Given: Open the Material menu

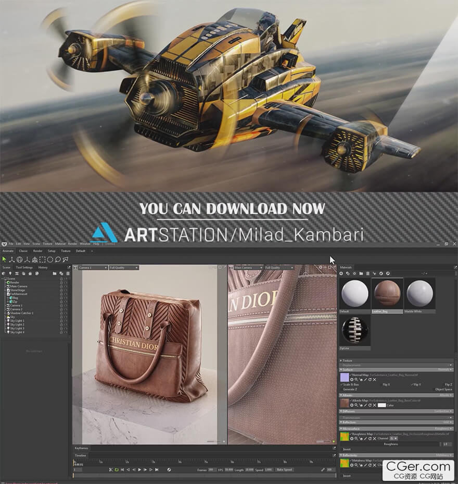Looking at the screenshot, I should (60, 244).
